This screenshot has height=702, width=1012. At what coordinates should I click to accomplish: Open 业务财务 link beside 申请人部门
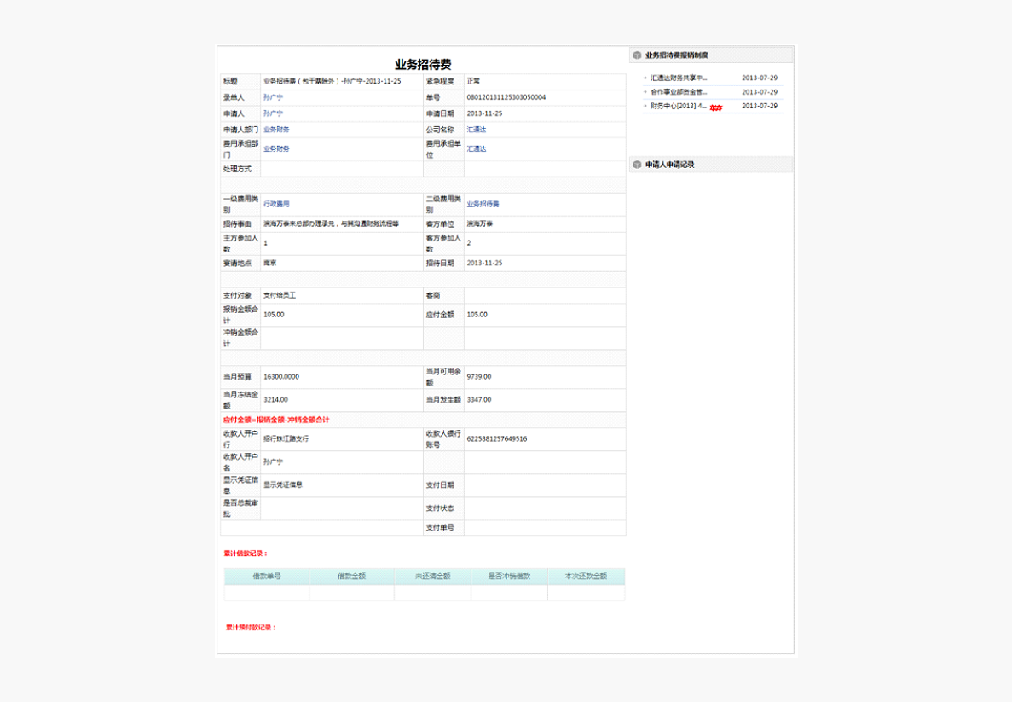[276, 130]
